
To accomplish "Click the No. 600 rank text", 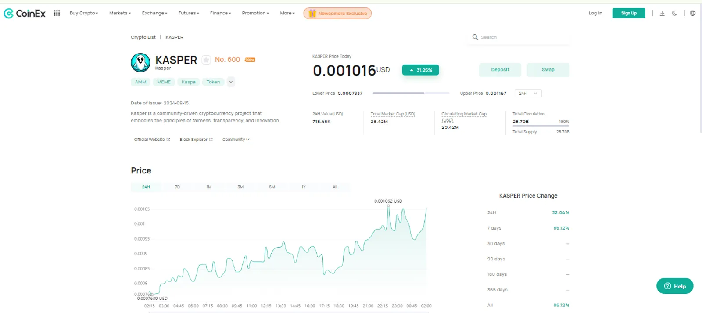I will (x=227, y=60).
